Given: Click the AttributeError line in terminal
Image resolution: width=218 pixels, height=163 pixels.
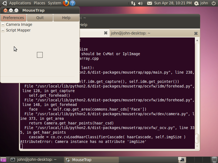Looking at the screenshot, I should click(83, 142).
